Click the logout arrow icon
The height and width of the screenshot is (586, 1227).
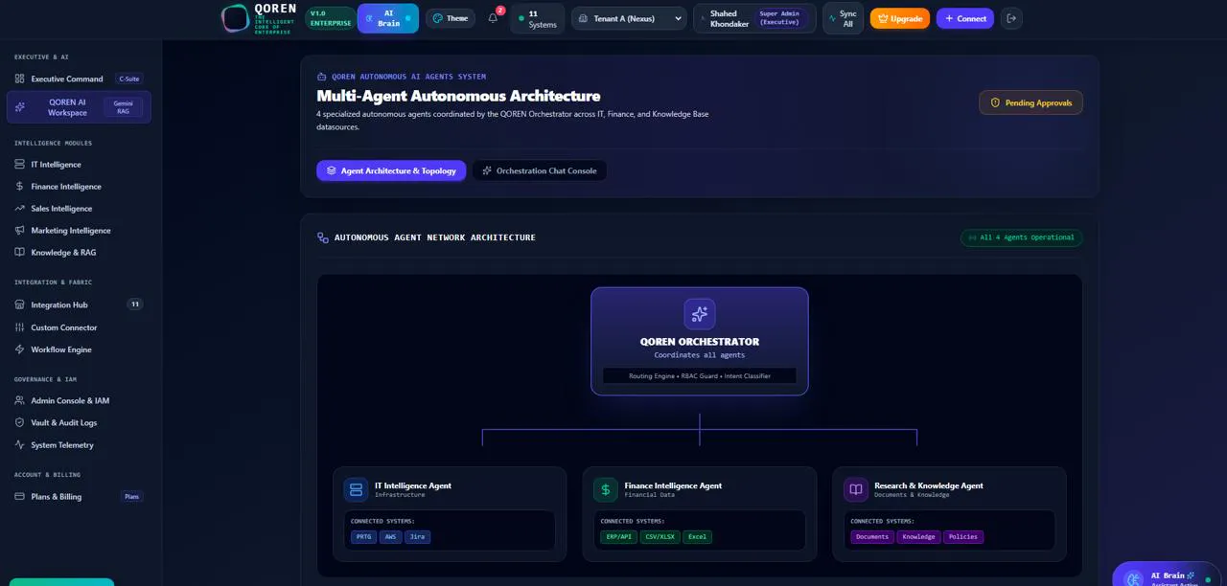point(1011,18)
